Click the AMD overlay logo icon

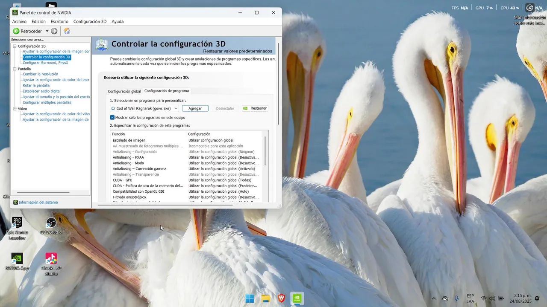[530, 8]
